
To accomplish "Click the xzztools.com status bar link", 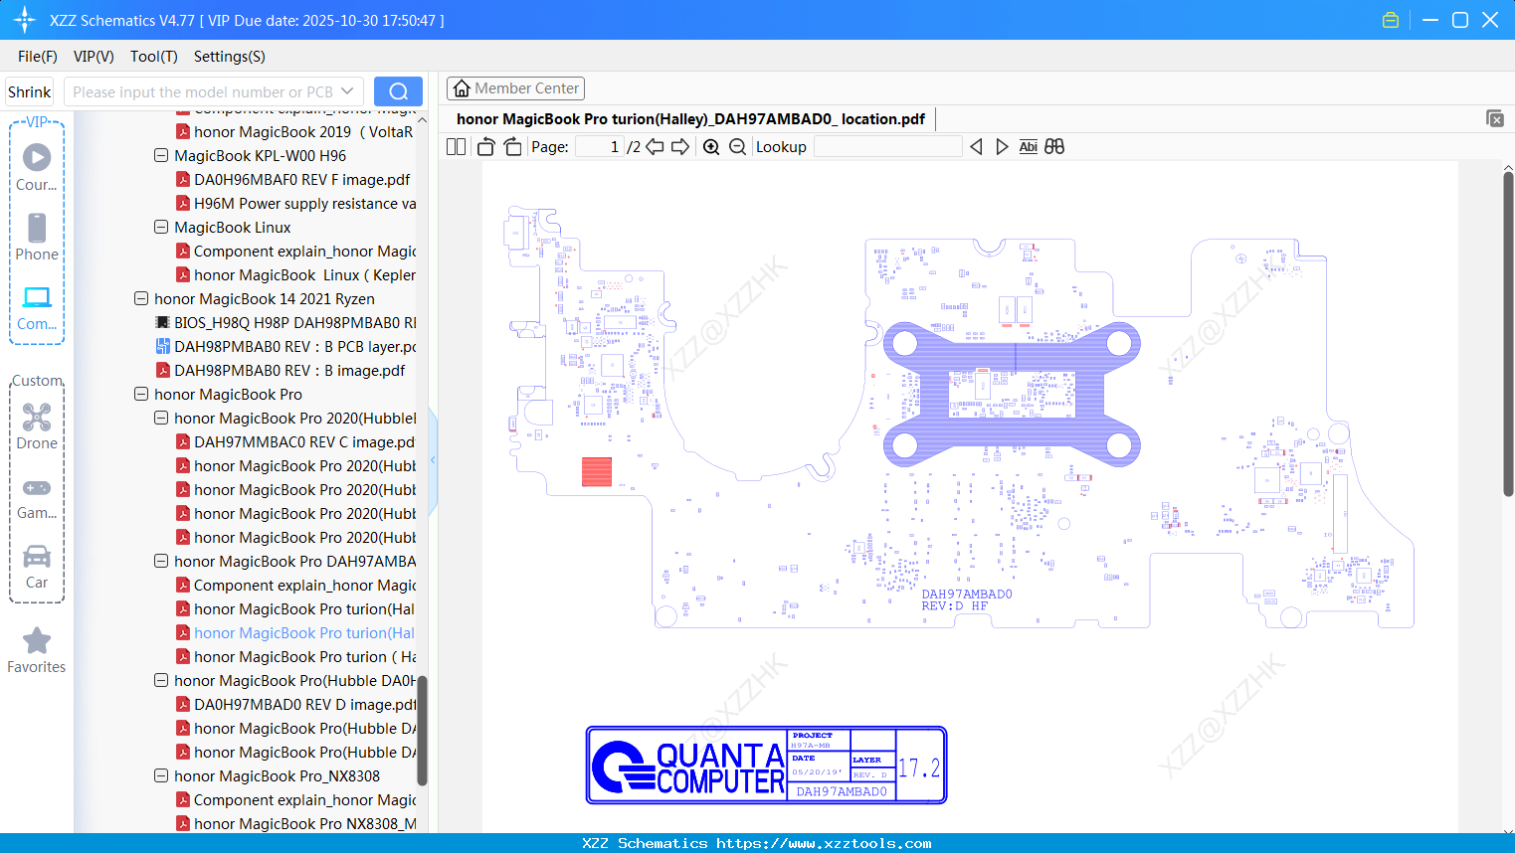I will 824,843.
